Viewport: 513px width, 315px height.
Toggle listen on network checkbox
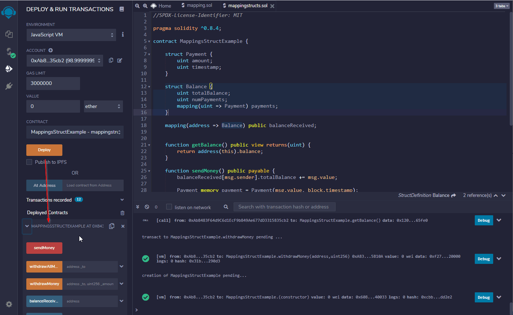point(169,207)
